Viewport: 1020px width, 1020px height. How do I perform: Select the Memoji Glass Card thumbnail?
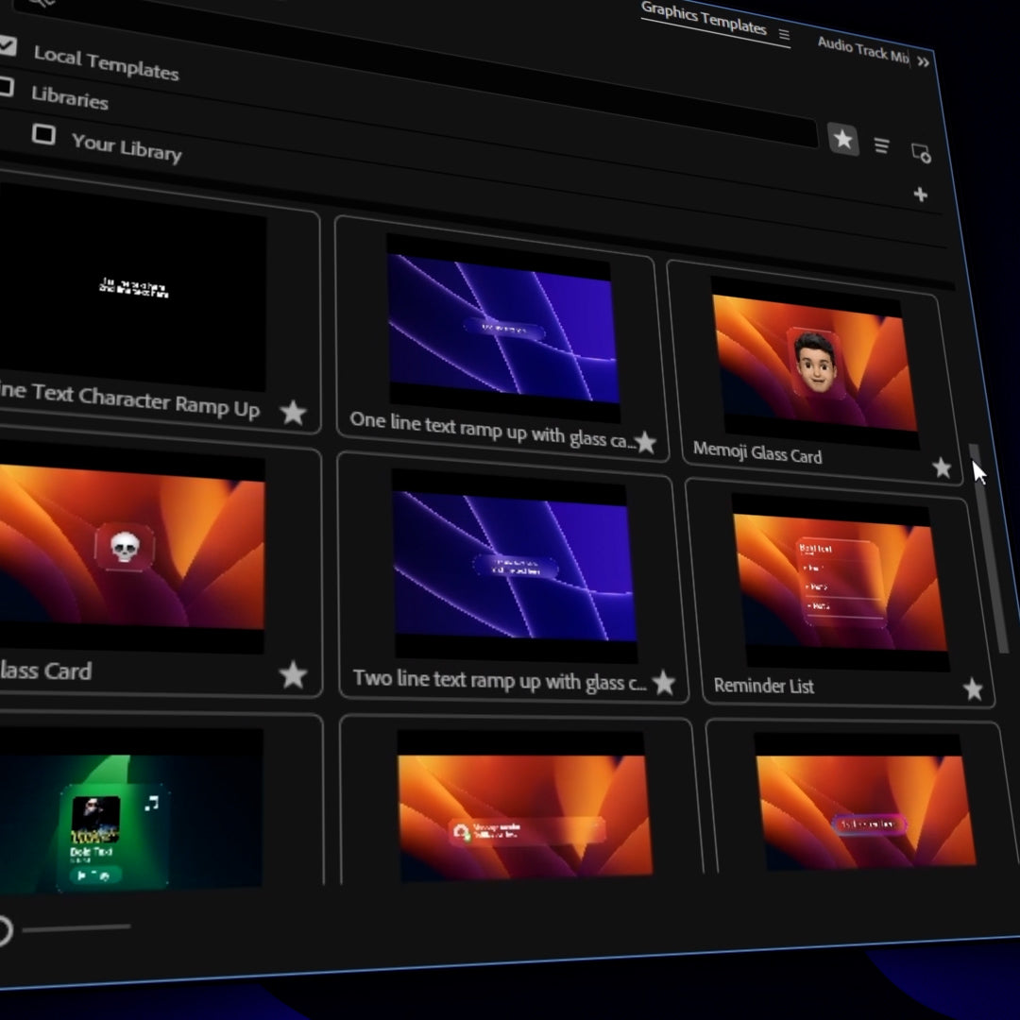pos(814,363)
